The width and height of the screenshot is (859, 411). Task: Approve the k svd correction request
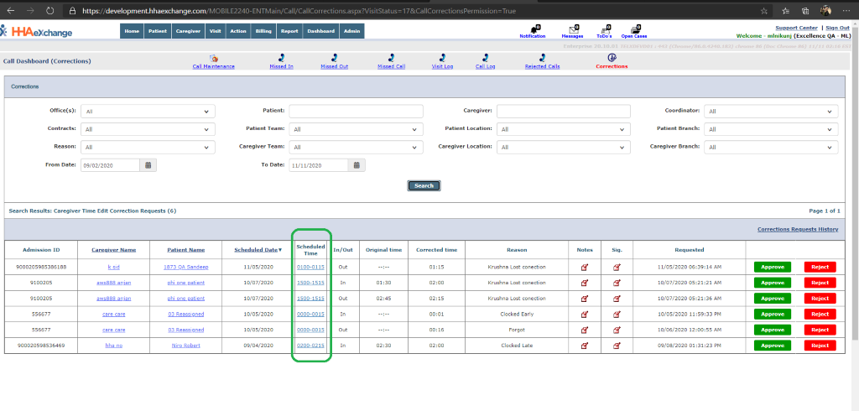[773, 267]
